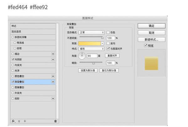188x127 pixels.
Task: Enable the 外发光 checkbox
Action: (x=13, y=93)
